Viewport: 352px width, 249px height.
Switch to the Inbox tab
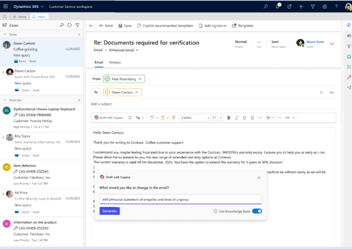tap(39, 16)
